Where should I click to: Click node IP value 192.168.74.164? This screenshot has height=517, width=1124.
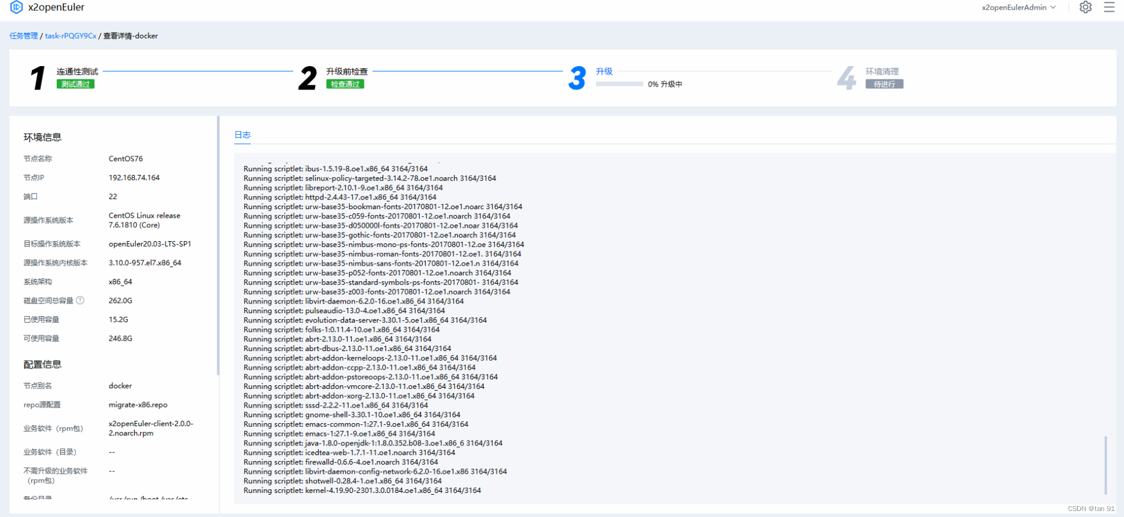pos(134,178)
